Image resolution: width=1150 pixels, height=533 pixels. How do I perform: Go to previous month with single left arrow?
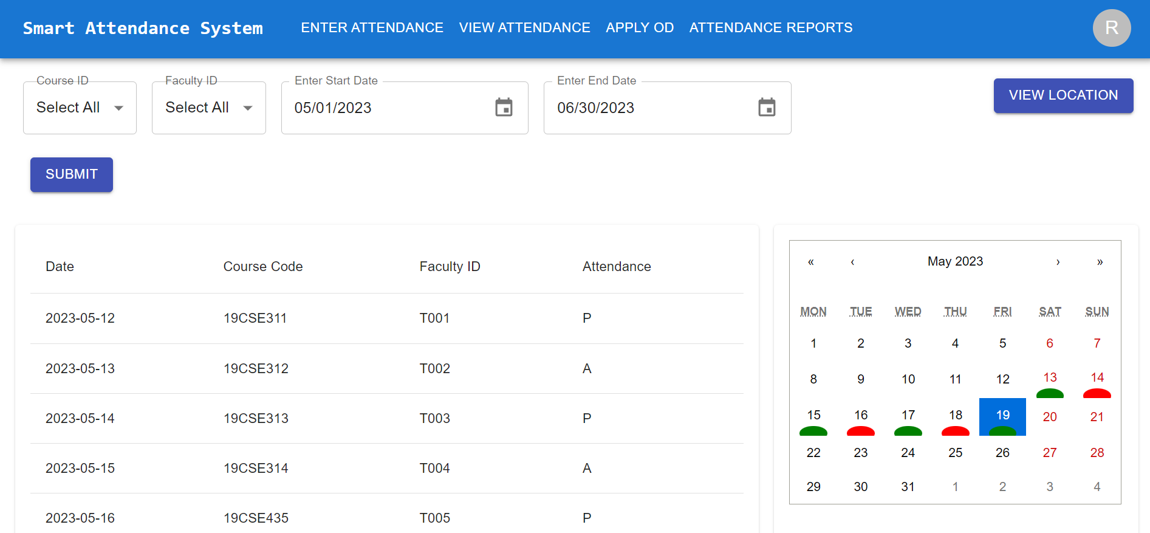click(852, 262)
